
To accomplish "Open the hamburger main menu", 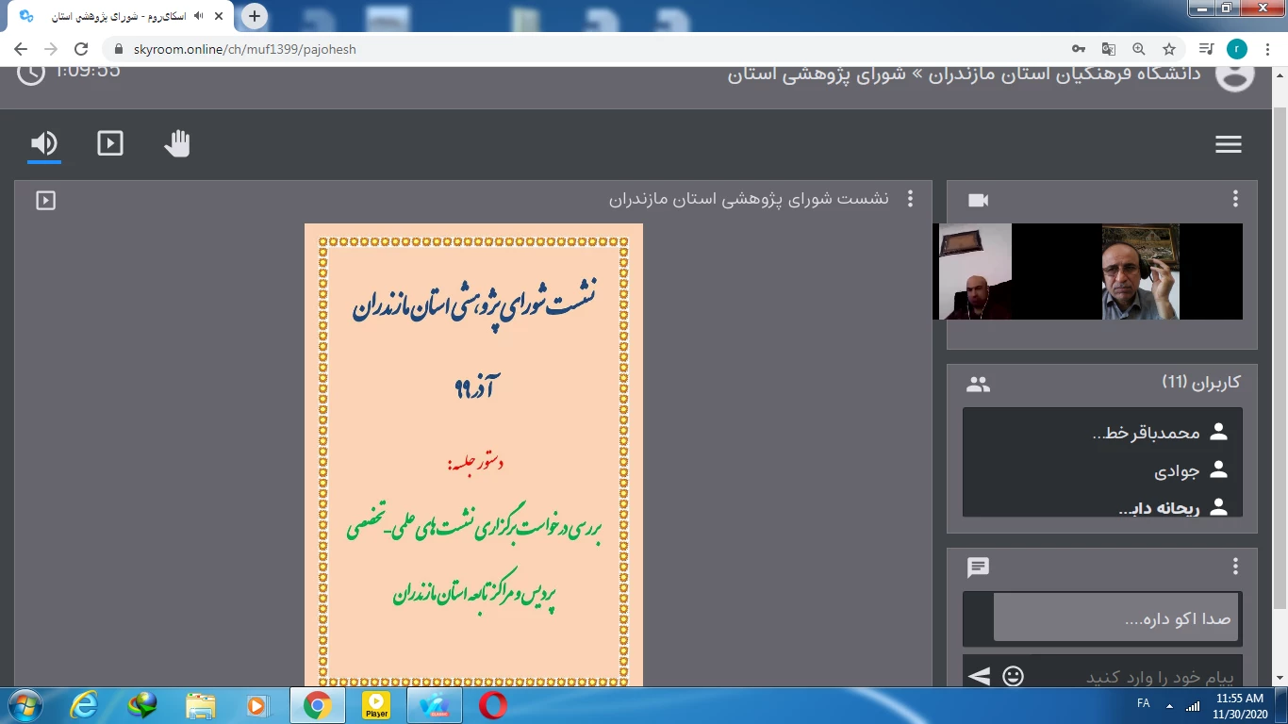I will pos(1228,144).
